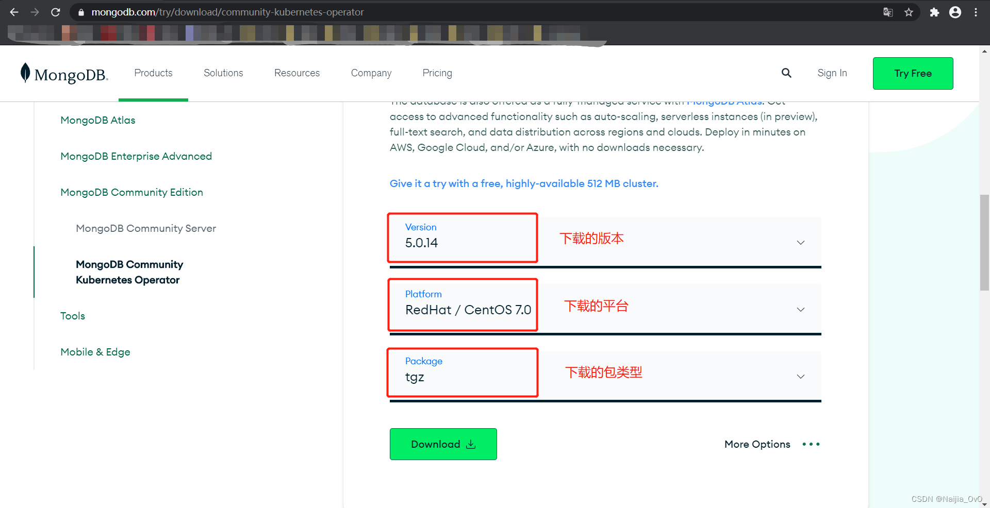Click the scrollbar up arrow
This screenshot has width=990, height=508.
point(984,51)
